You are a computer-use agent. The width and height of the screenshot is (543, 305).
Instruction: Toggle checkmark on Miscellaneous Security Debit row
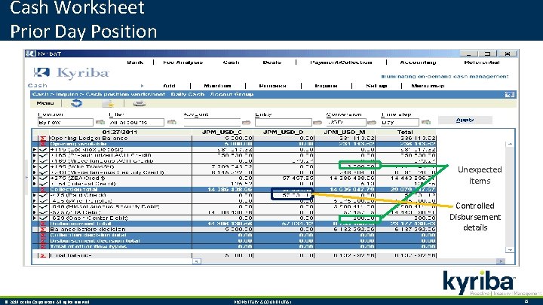pos(43,206)
